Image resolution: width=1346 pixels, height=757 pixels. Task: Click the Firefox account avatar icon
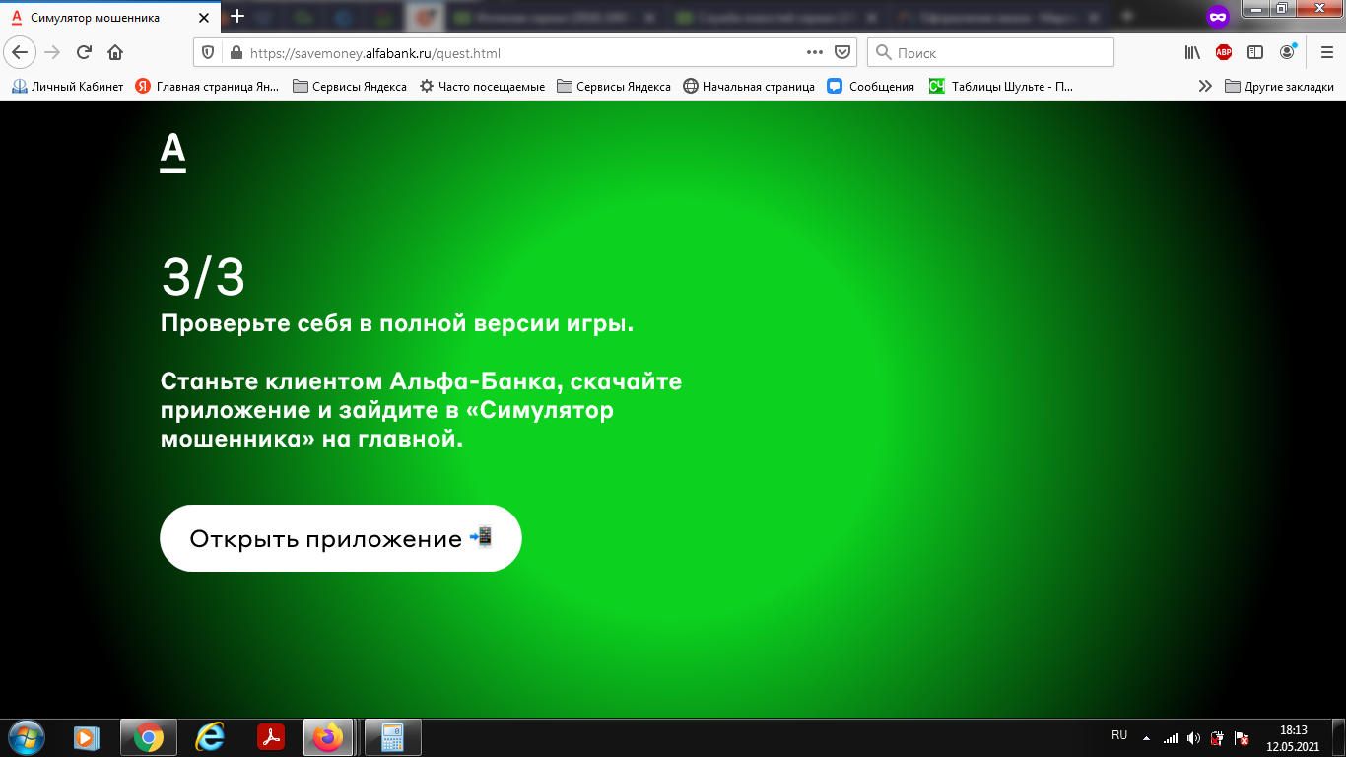(x=1288, y=53)
